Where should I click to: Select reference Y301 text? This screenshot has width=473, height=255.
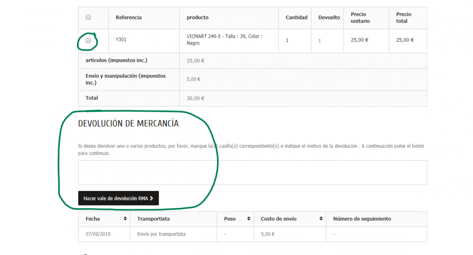[x=121, y=39]
